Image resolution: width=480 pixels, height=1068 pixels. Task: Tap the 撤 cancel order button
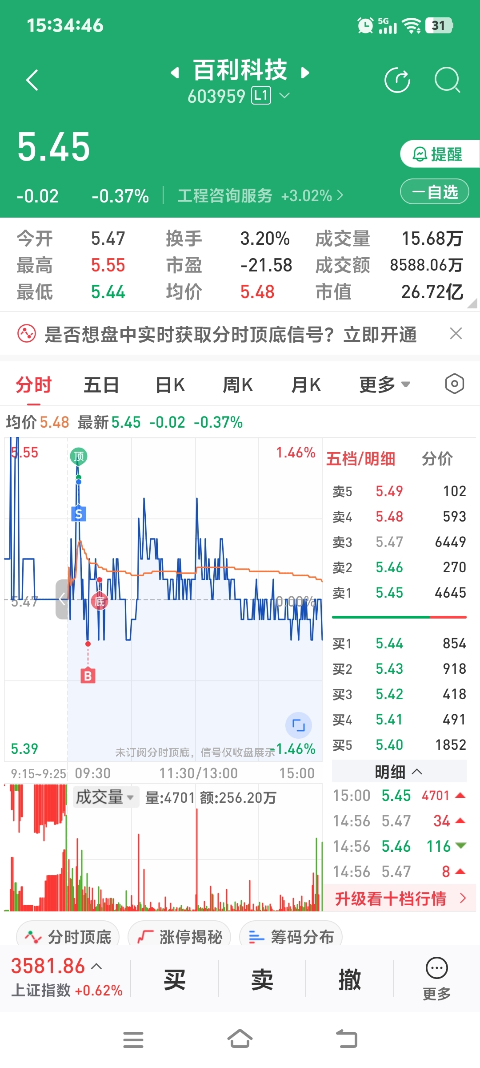[x=349, y=979]
